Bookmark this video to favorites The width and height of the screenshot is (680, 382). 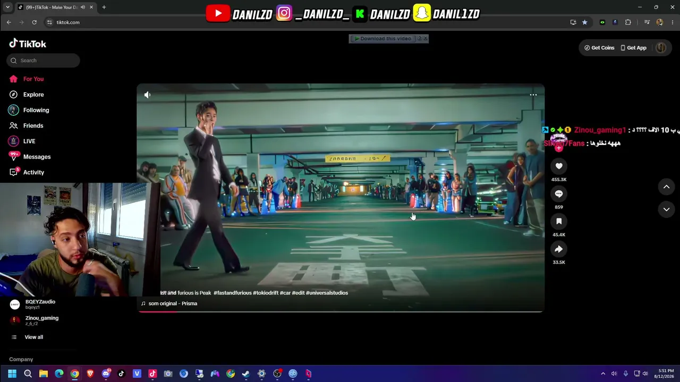coord(559,221)
